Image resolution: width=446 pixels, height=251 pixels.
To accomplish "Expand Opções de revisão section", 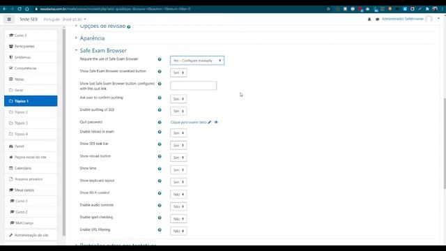I will pos(102,26).
